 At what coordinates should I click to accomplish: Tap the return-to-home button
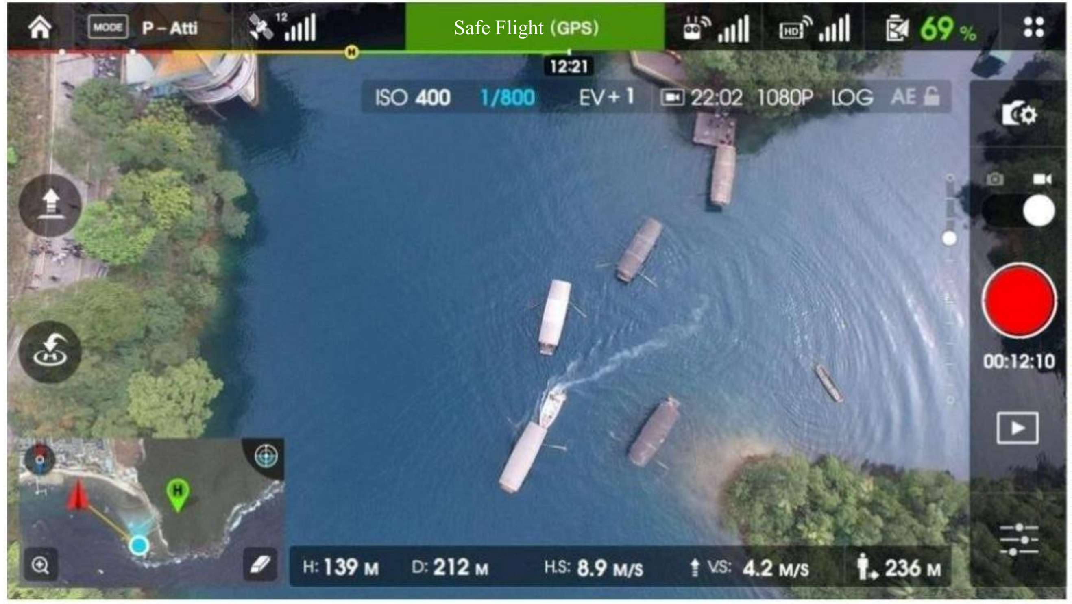pos(50,352)
